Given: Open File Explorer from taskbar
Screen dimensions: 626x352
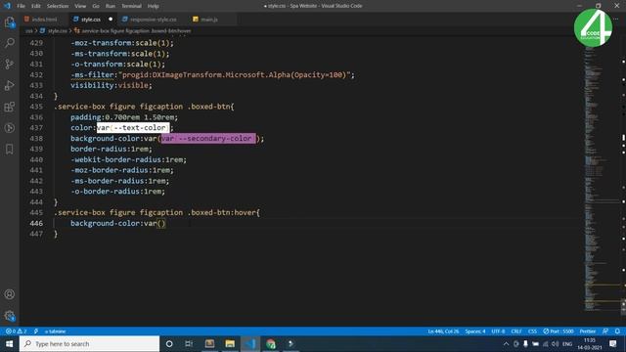Looking at the screenshot, I should 230,343.
